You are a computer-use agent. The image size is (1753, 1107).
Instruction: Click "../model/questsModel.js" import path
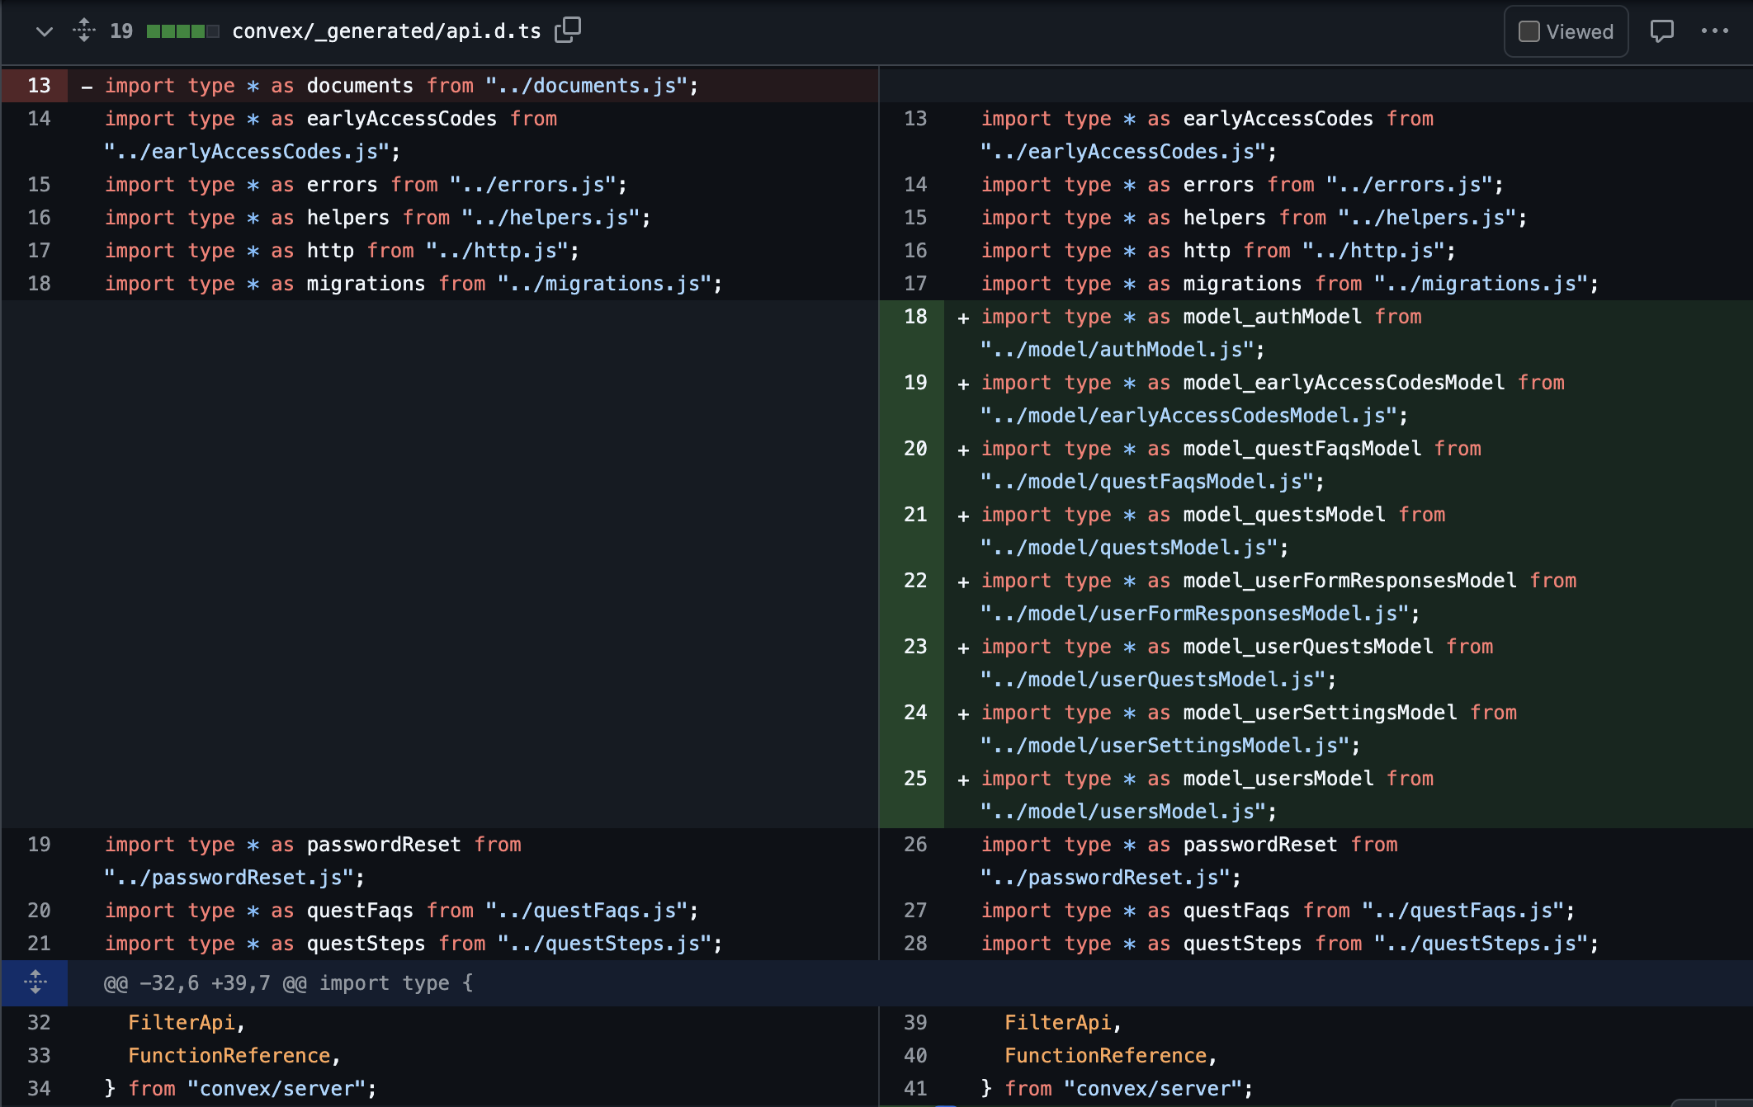point(1129,548)
